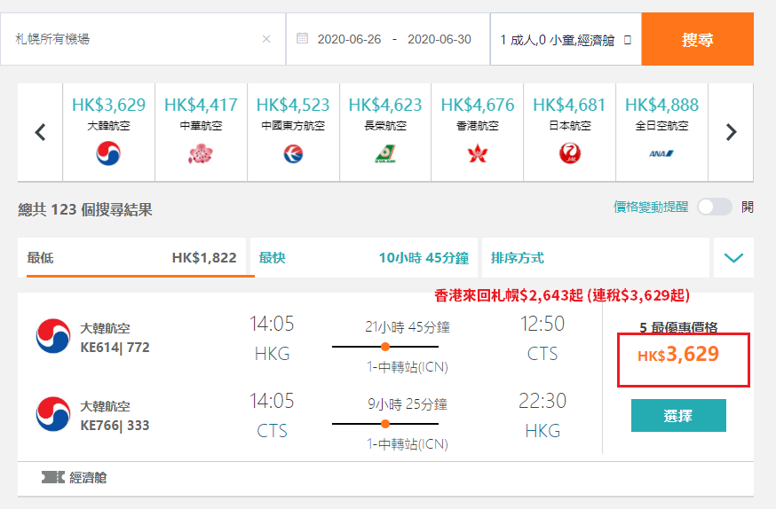
Task: Click HK$4,417 中華航空 price
Action: [201, 105]
